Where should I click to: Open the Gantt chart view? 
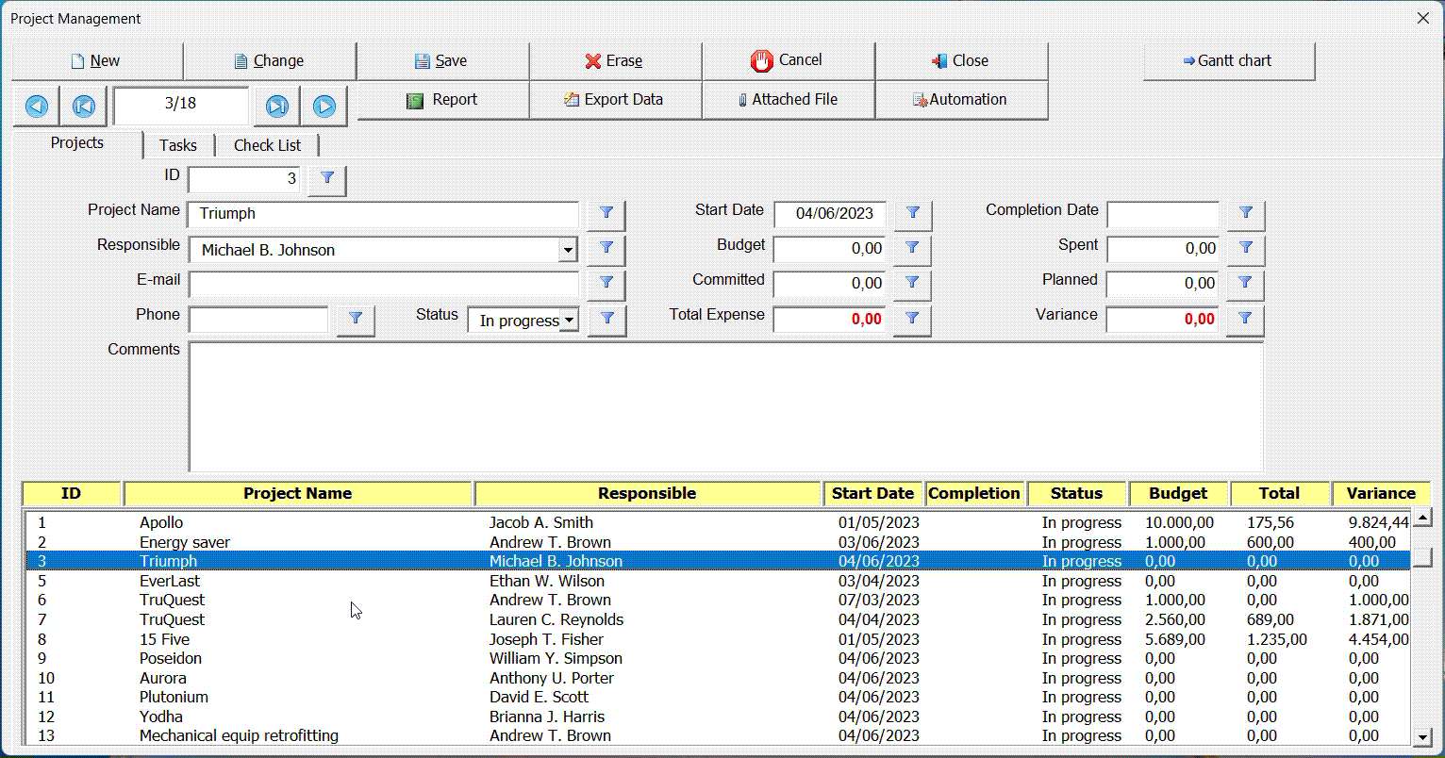tap(1228, 61)
